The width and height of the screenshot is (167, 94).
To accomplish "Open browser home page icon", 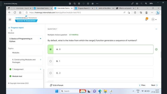I will 20,13.
